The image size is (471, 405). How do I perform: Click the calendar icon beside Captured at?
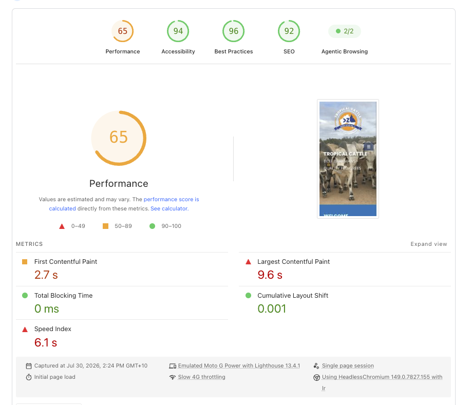29,366
